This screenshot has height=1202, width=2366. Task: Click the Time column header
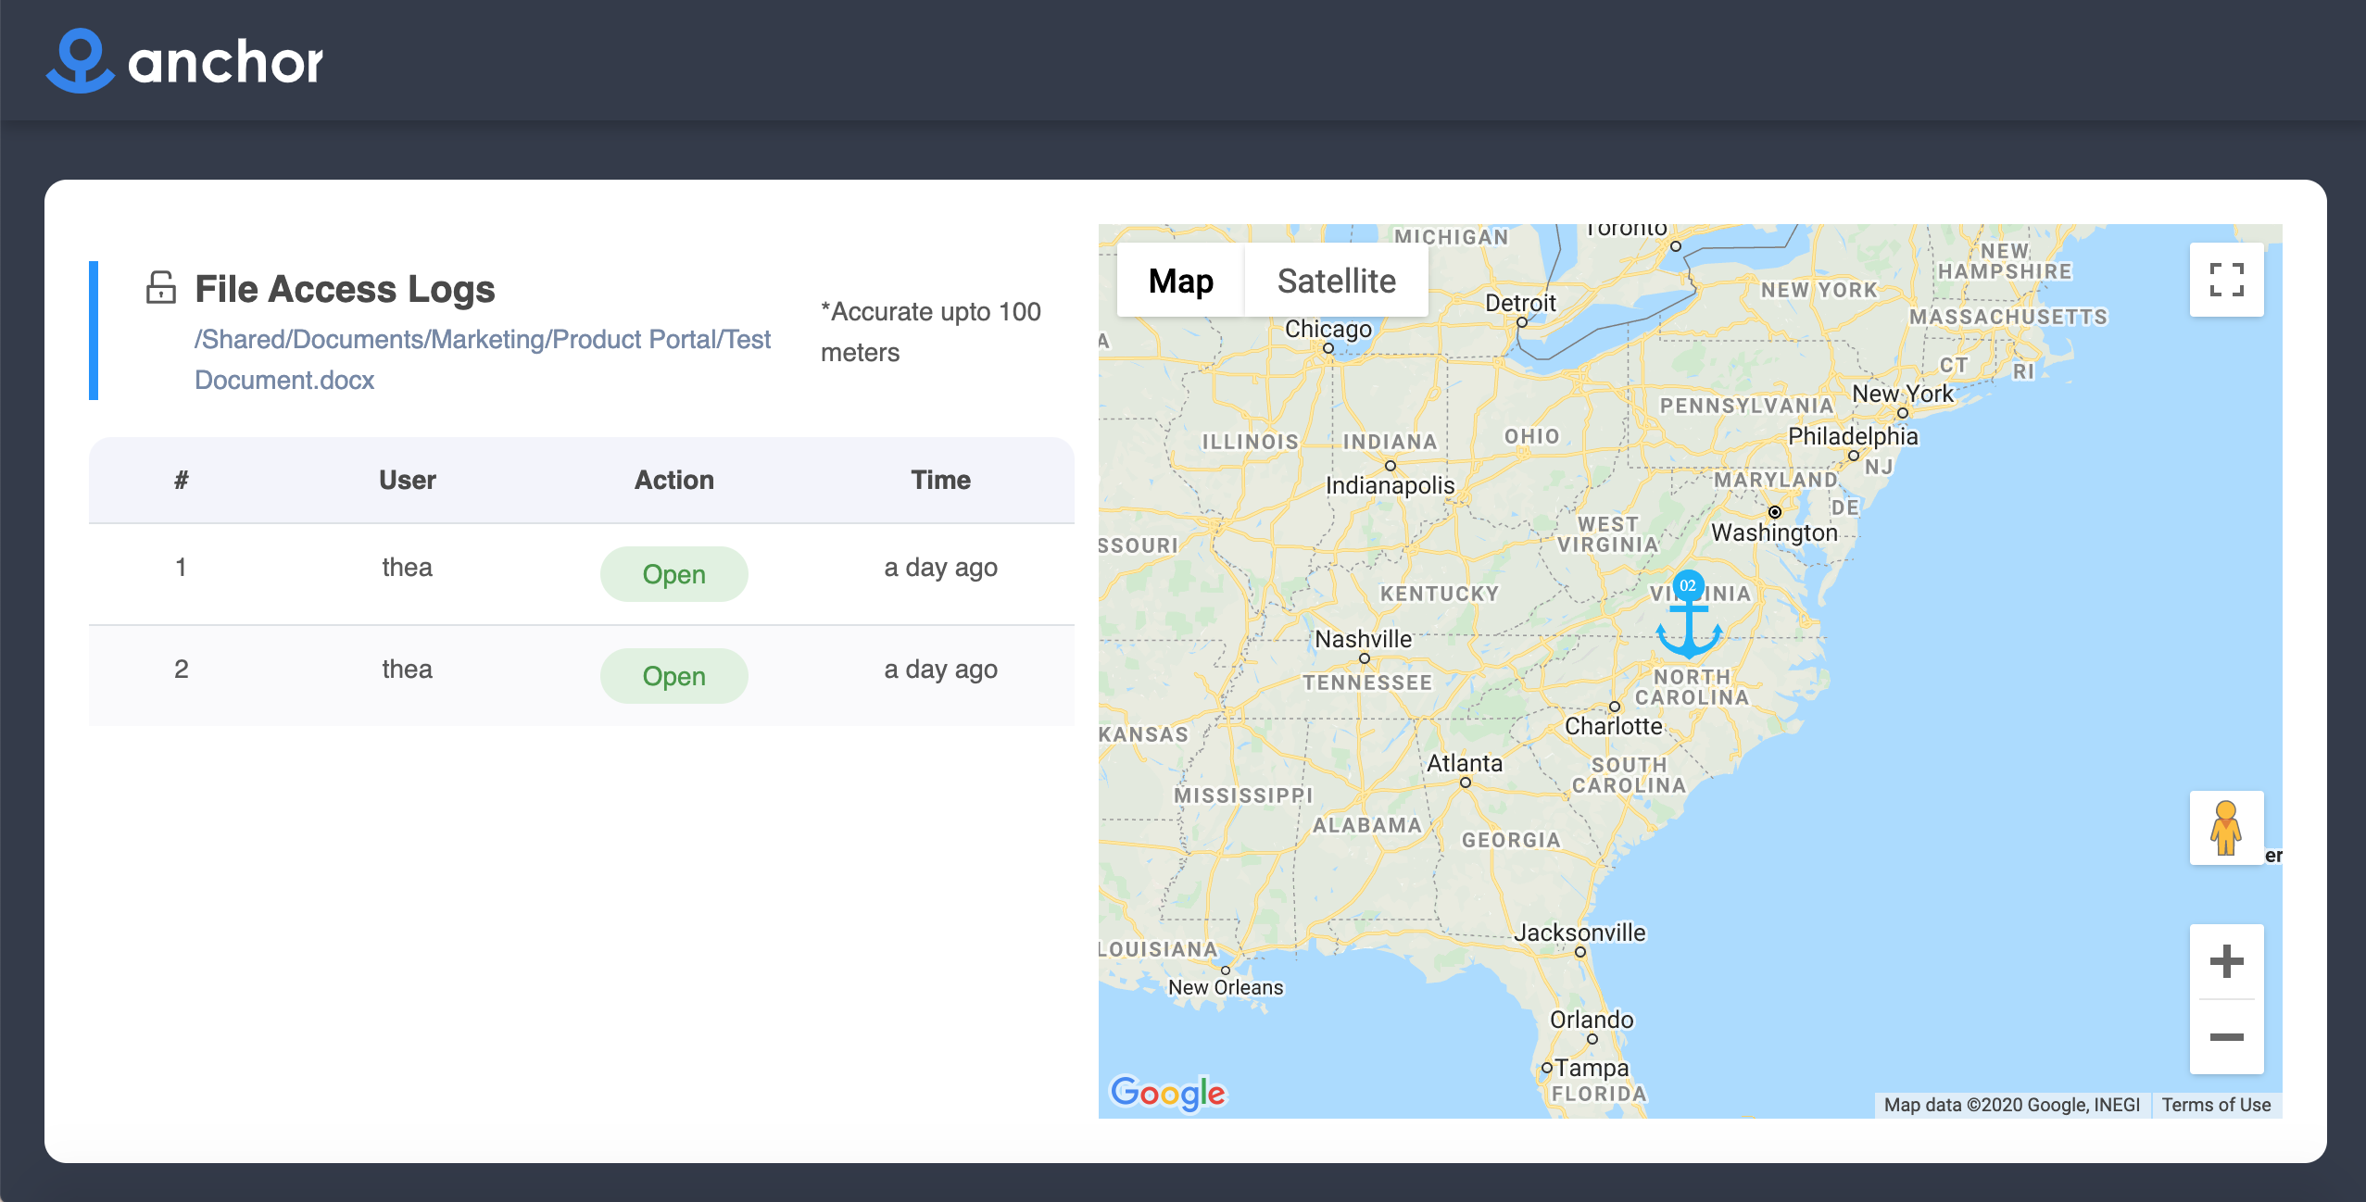[x=940, y=480]
